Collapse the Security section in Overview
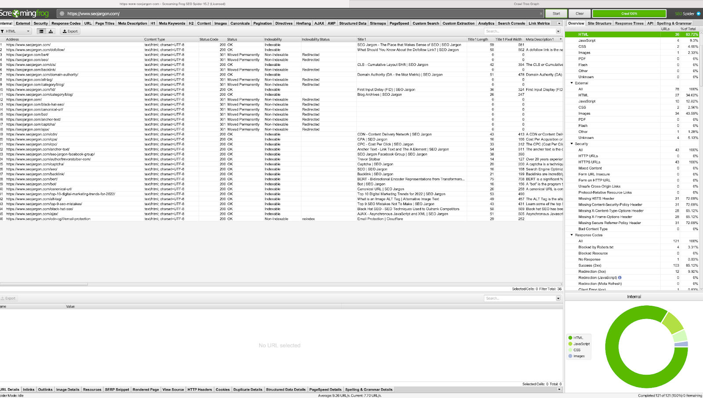 point(572,144)
